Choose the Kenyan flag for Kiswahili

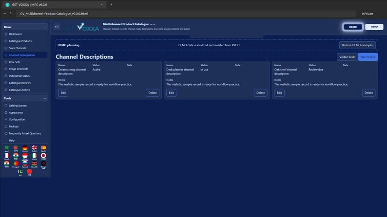coord(34,164)
